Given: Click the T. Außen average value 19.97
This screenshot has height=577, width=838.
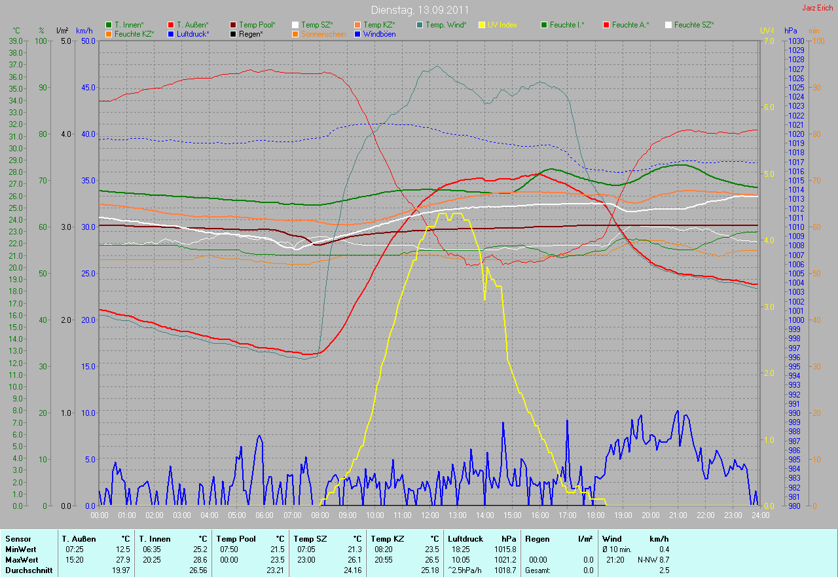Looking at the screenshot, I should point(120,570).
